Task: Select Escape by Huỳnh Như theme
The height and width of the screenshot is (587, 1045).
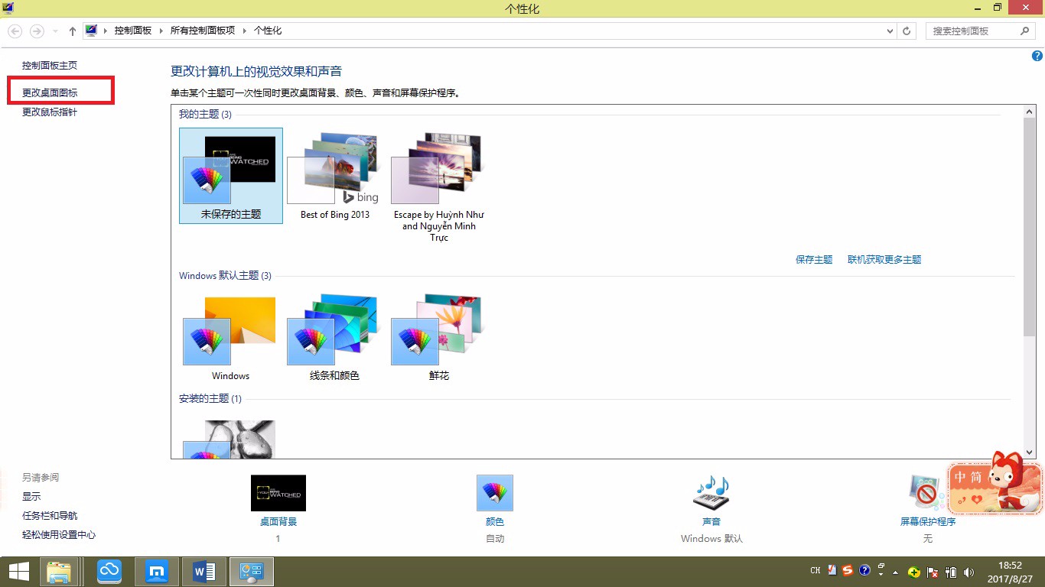Action: [x=439, y=186]
